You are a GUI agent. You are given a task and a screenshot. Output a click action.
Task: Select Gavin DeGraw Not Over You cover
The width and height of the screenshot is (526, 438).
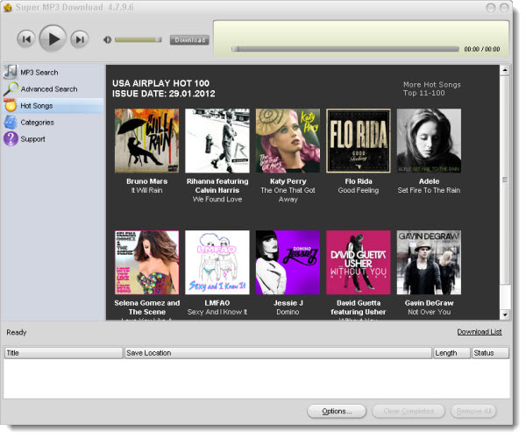(x=429, y=263)
